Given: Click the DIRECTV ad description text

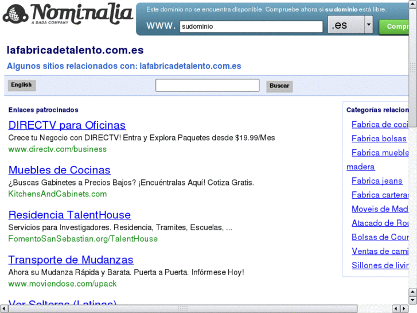Looking at the screenshot, I should click(142, 138).
